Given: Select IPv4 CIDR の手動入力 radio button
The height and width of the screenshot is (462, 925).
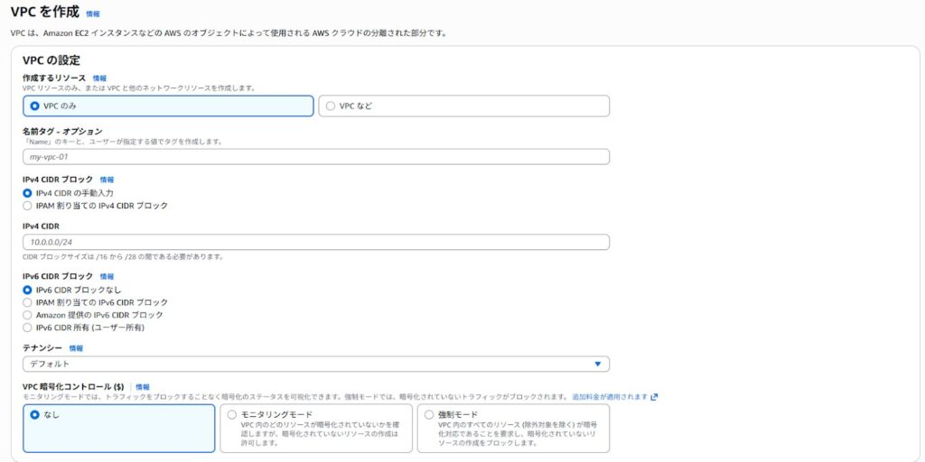Looking at the screenshot, I should tap(28, 193).
